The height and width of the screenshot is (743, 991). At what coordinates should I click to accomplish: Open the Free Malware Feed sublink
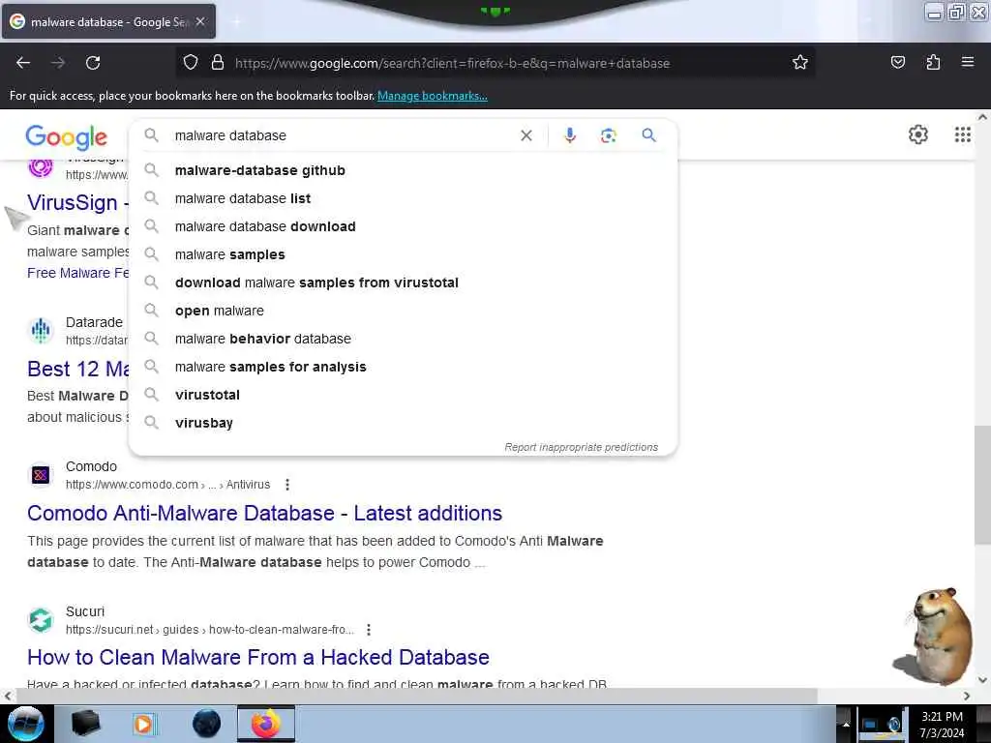pyautogui.click(x=77, y=273)
